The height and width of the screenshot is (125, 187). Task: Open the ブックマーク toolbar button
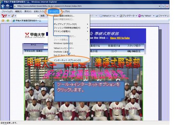click(x=127, y=16)
